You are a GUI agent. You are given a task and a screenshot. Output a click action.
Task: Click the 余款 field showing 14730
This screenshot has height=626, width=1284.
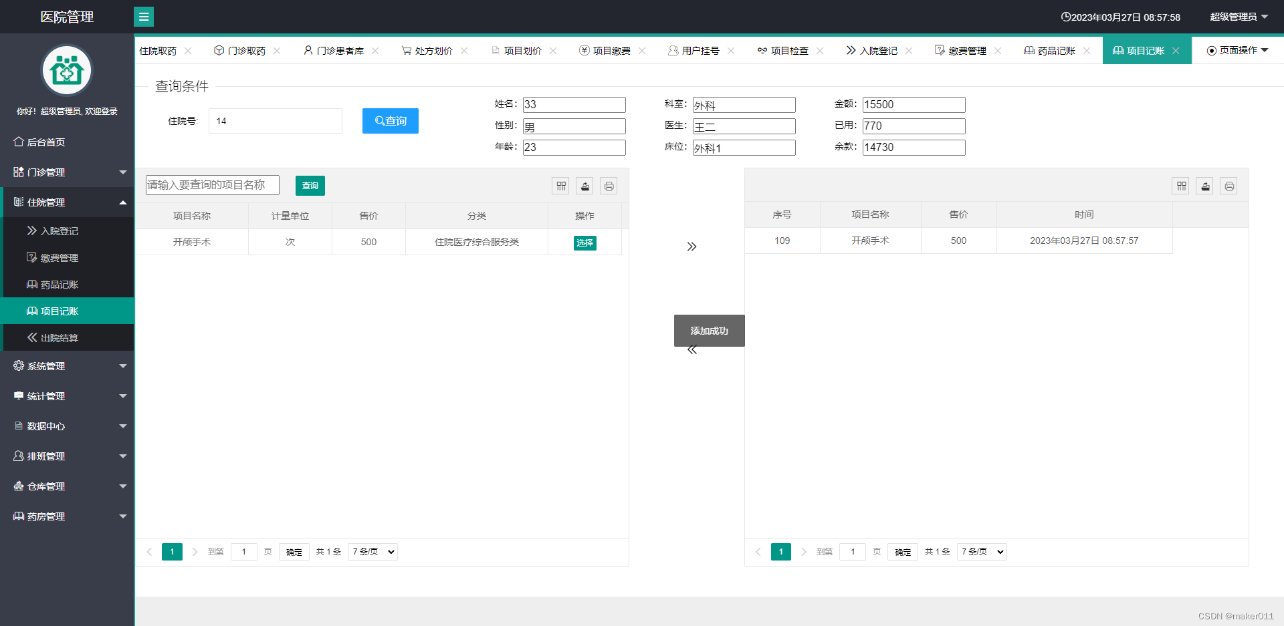click(x=914, y=148)
